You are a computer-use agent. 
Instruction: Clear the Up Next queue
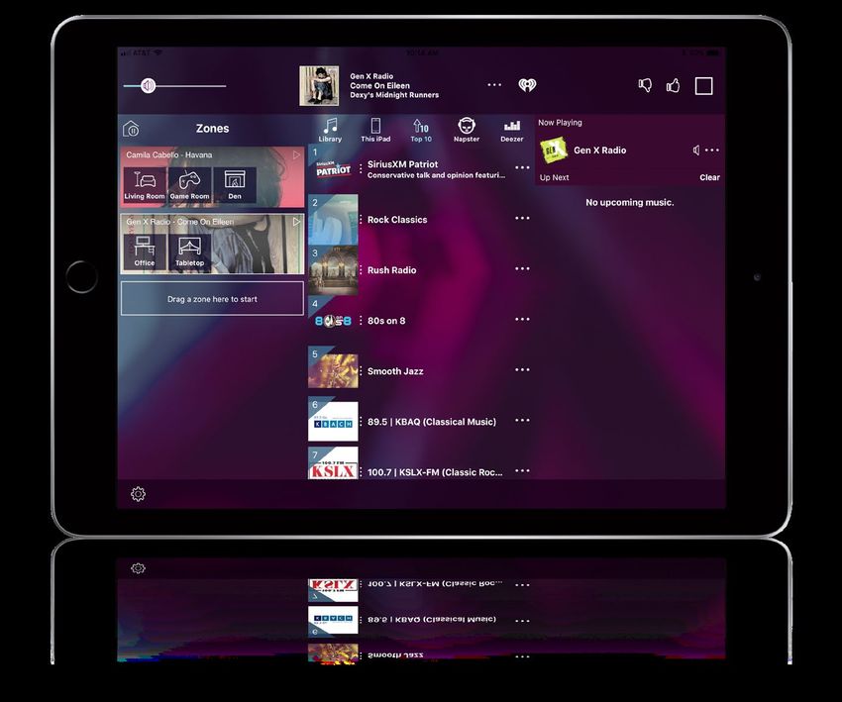[709, 177]
